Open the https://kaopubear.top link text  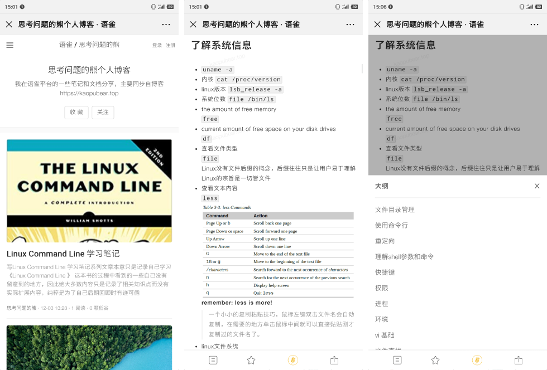[x=89, y=93]
